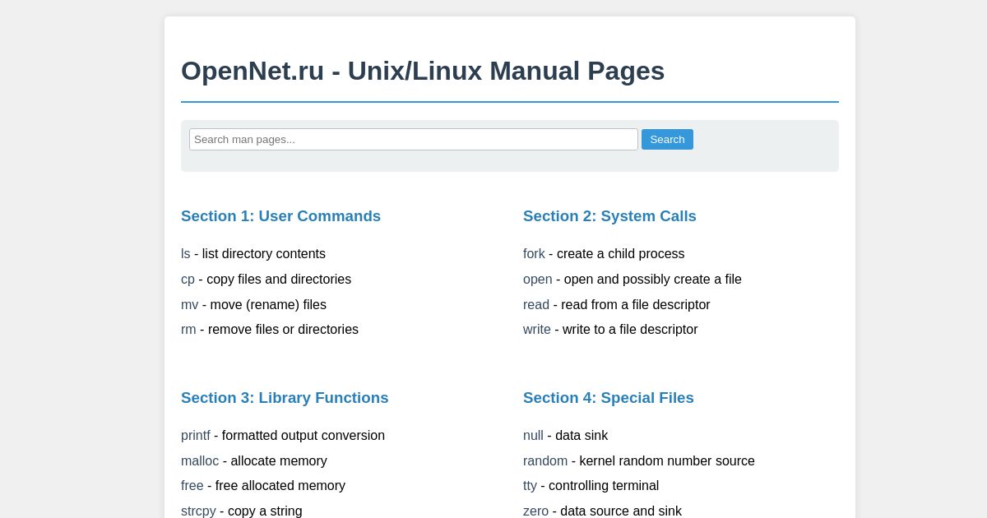Open the zero man page link

click(535, 511)
